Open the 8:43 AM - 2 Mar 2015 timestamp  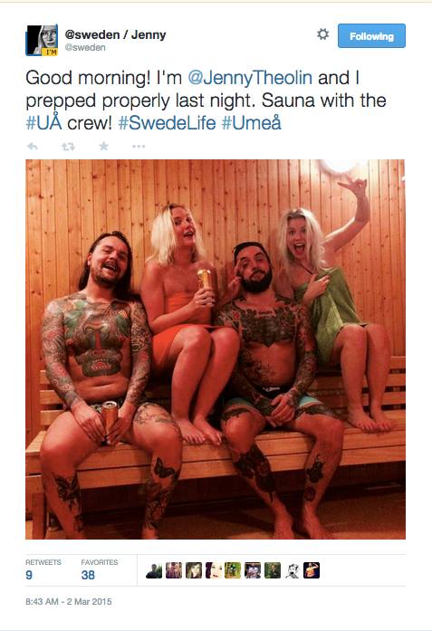[x=69, y=602]
